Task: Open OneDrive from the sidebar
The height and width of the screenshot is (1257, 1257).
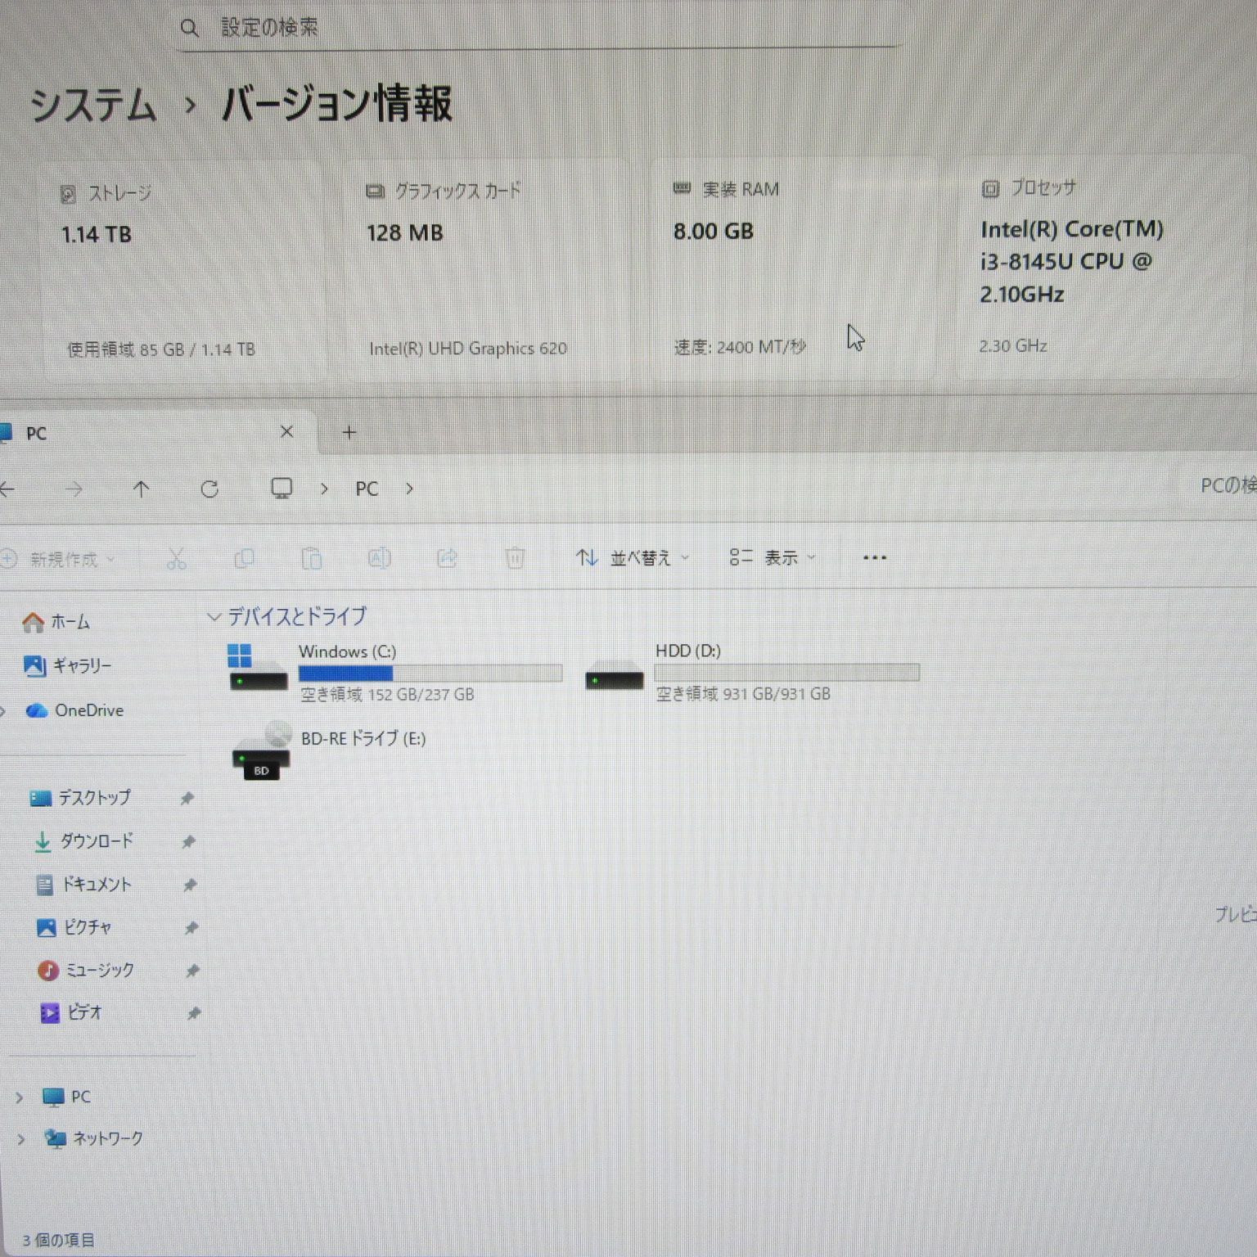Action: pos(84,710)
